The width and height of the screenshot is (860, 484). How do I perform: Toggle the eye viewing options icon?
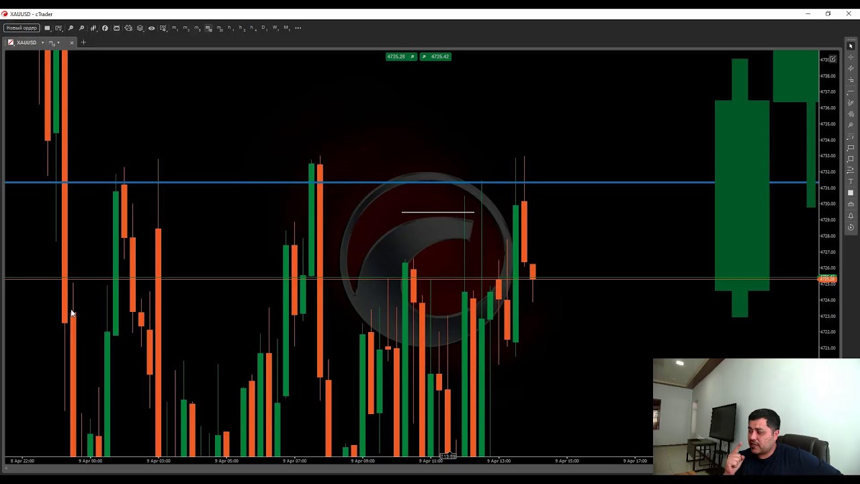[151, 28]
